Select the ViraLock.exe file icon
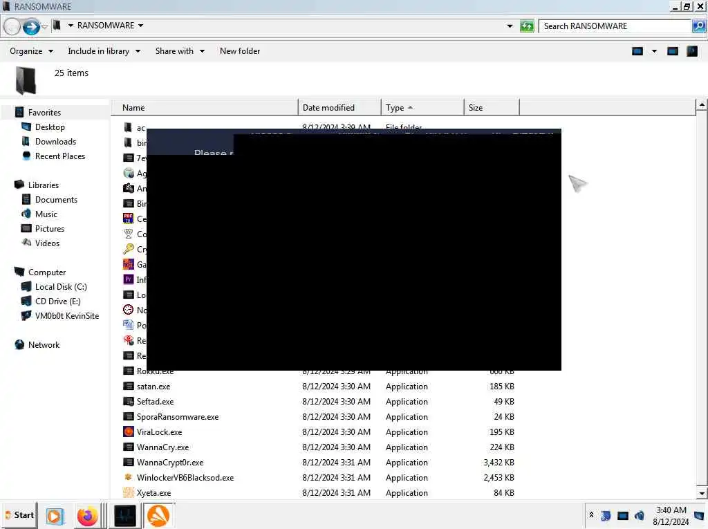Image resolution: width=708 pixels, height=529 pixels. (x=128, y=432)
